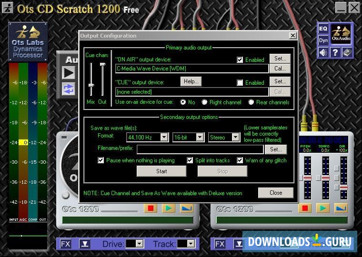Click the Filename/prefix input field
Viewport: 362px width, 257px height.
(200, 149)
